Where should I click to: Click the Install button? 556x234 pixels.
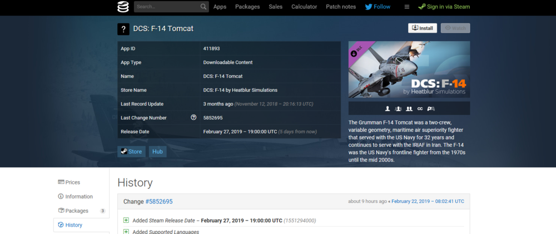pos(423,28)
